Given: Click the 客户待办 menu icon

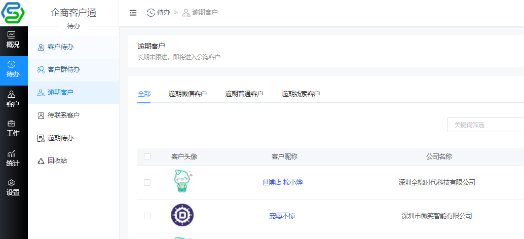Looking at the screenshot, I should (41, 47).
